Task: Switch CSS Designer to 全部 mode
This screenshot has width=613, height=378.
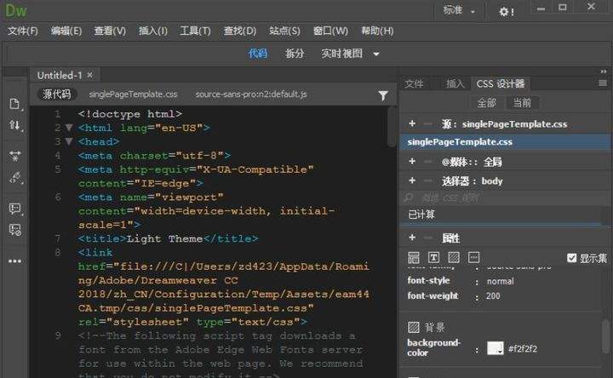Action: pyautogui.click(x=486, y=103)
